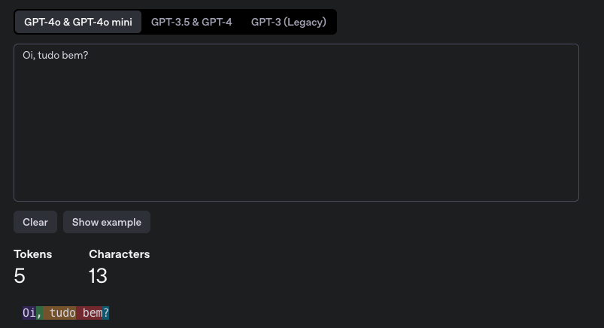The height and width of the screenshot is (328, 604).
Task: Focus the empty middle of the text area
Action: click(296, 127)
